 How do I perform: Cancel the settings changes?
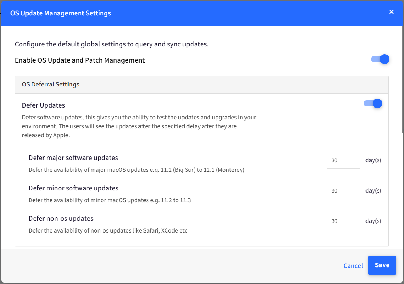click(x=353, y=266)
